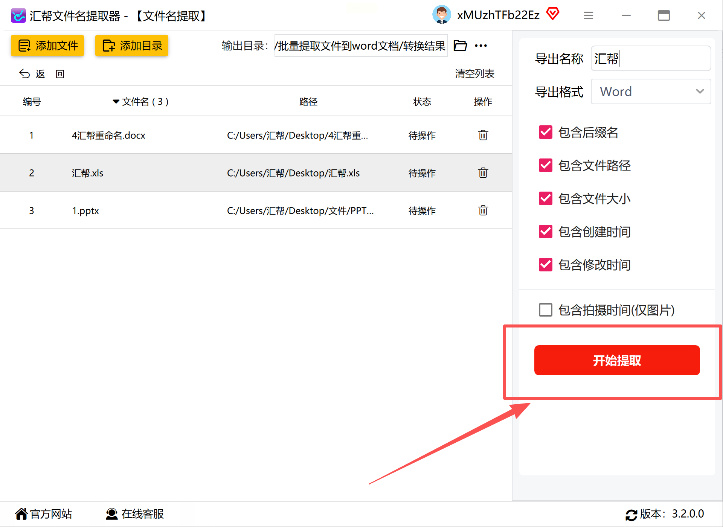The width and height of the screenshot is (723, 527).
Task: Click the three-dots browse output directory icon
Action: tap(481, 46)
